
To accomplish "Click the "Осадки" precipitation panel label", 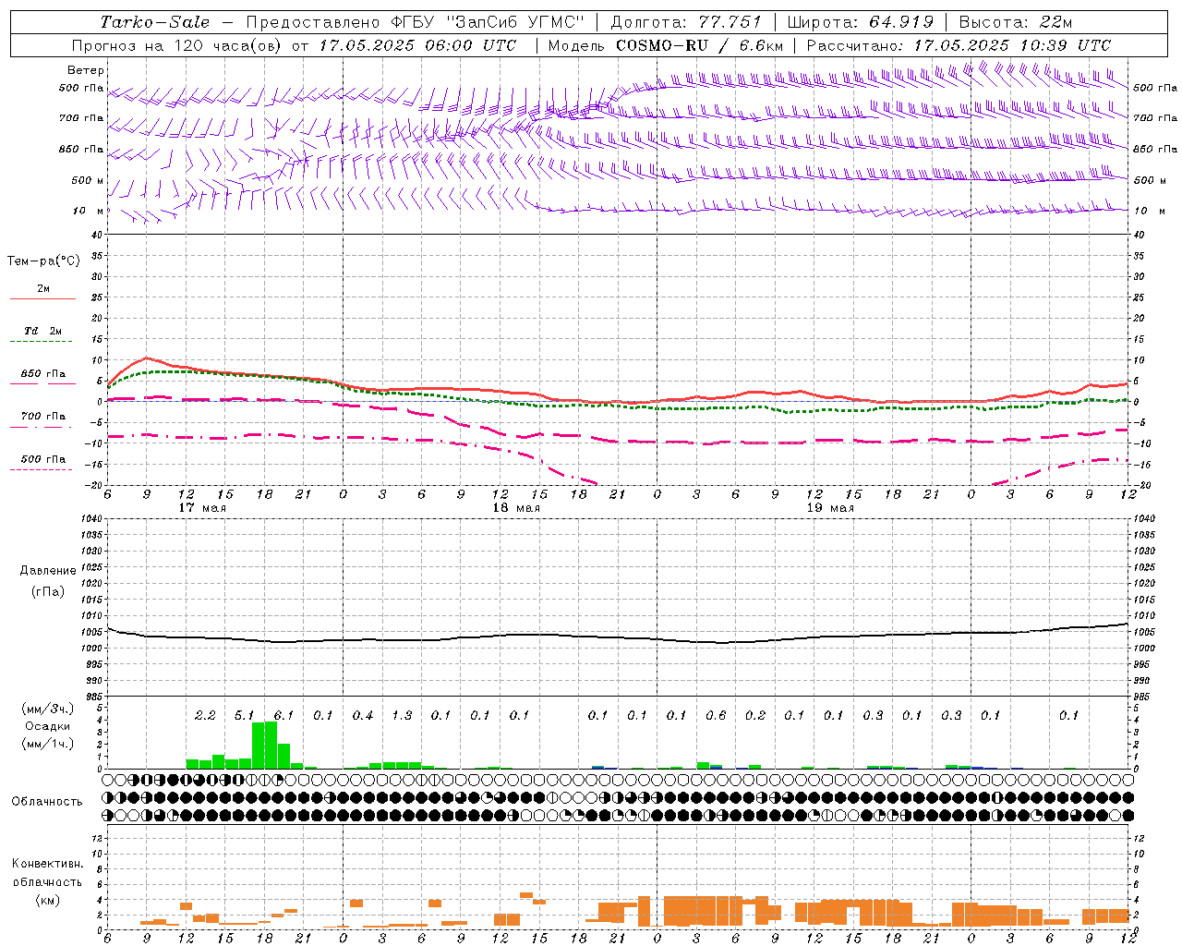I will 48,726.
